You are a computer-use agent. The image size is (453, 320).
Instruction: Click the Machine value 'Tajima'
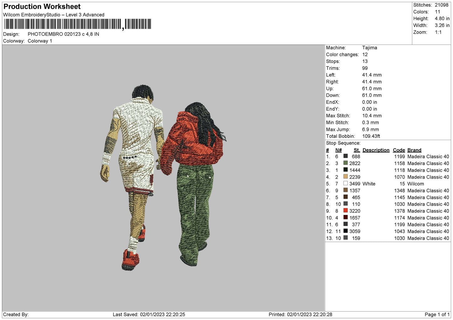pyautogui.click(x=370, y=48)
